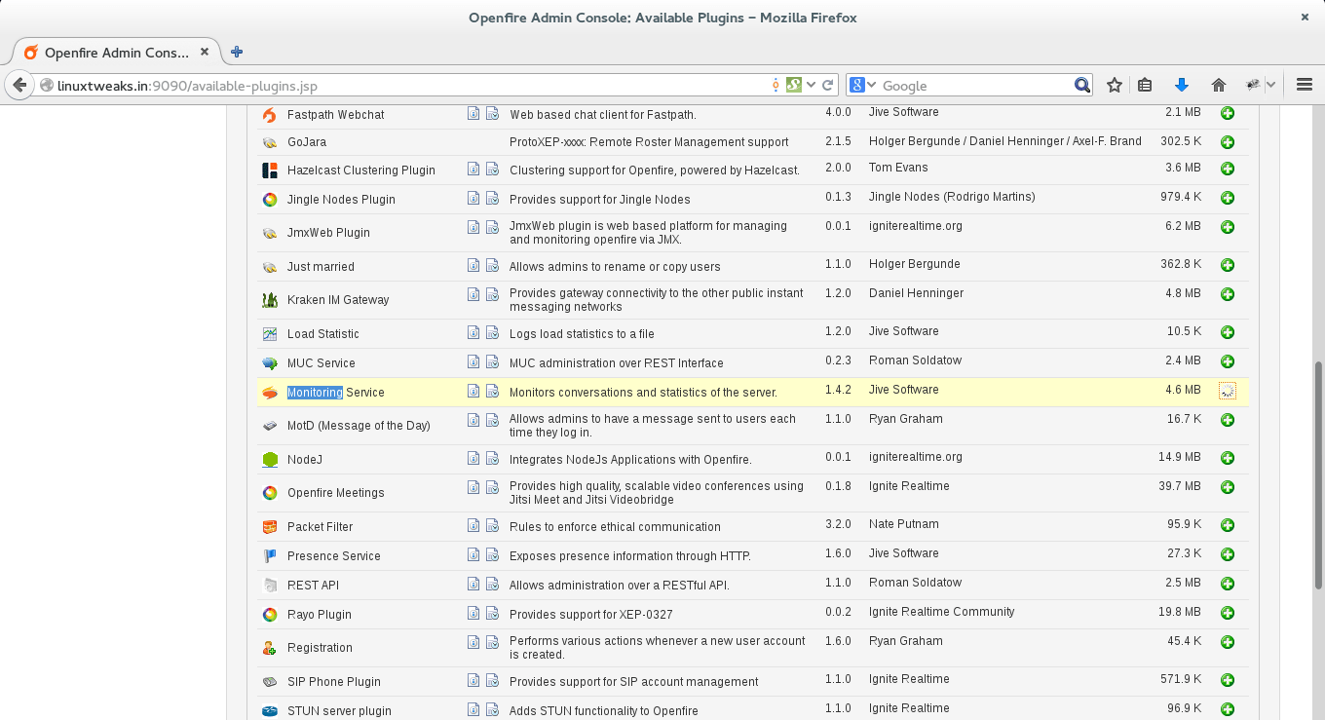
Task: Open changelog for Openfire Meetings
Action: (492, 487)
